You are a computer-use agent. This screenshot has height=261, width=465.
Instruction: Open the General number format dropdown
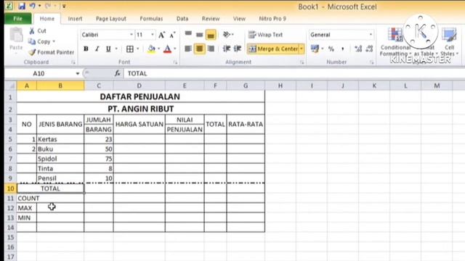point(371,35)
